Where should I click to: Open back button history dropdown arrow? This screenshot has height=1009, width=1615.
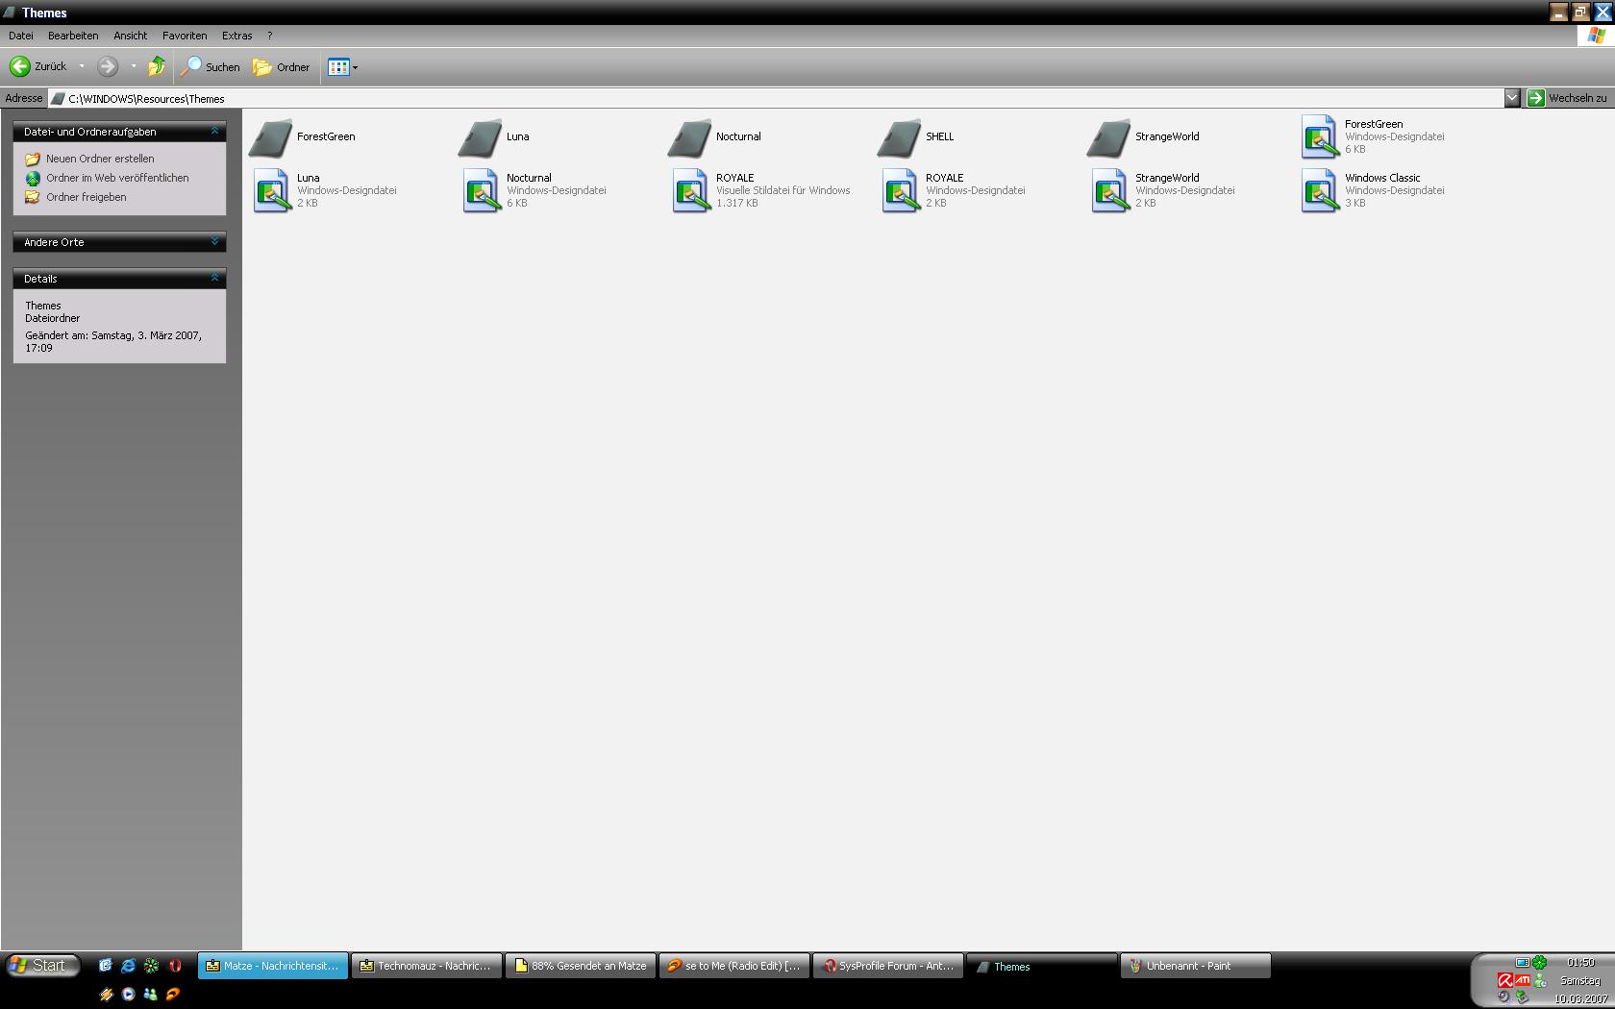coord(82,66)
